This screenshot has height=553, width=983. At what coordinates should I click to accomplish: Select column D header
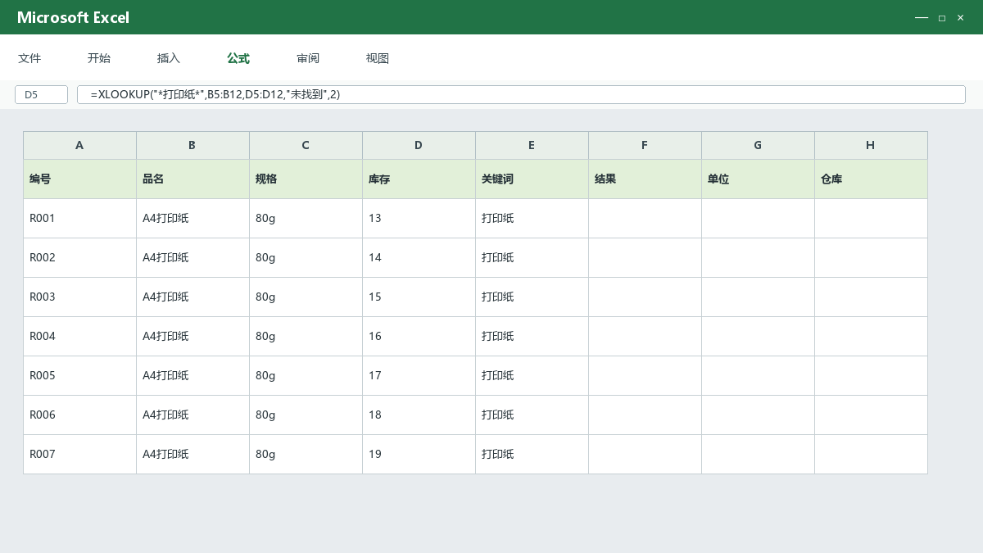point(419,145)
